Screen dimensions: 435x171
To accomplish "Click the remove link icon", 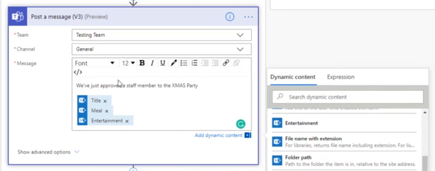I will coord(236,63).
